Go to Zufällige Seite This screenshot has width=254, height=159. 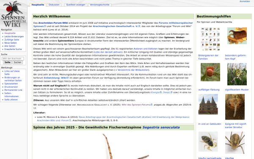pyautogui.click(x=12, y=39)
